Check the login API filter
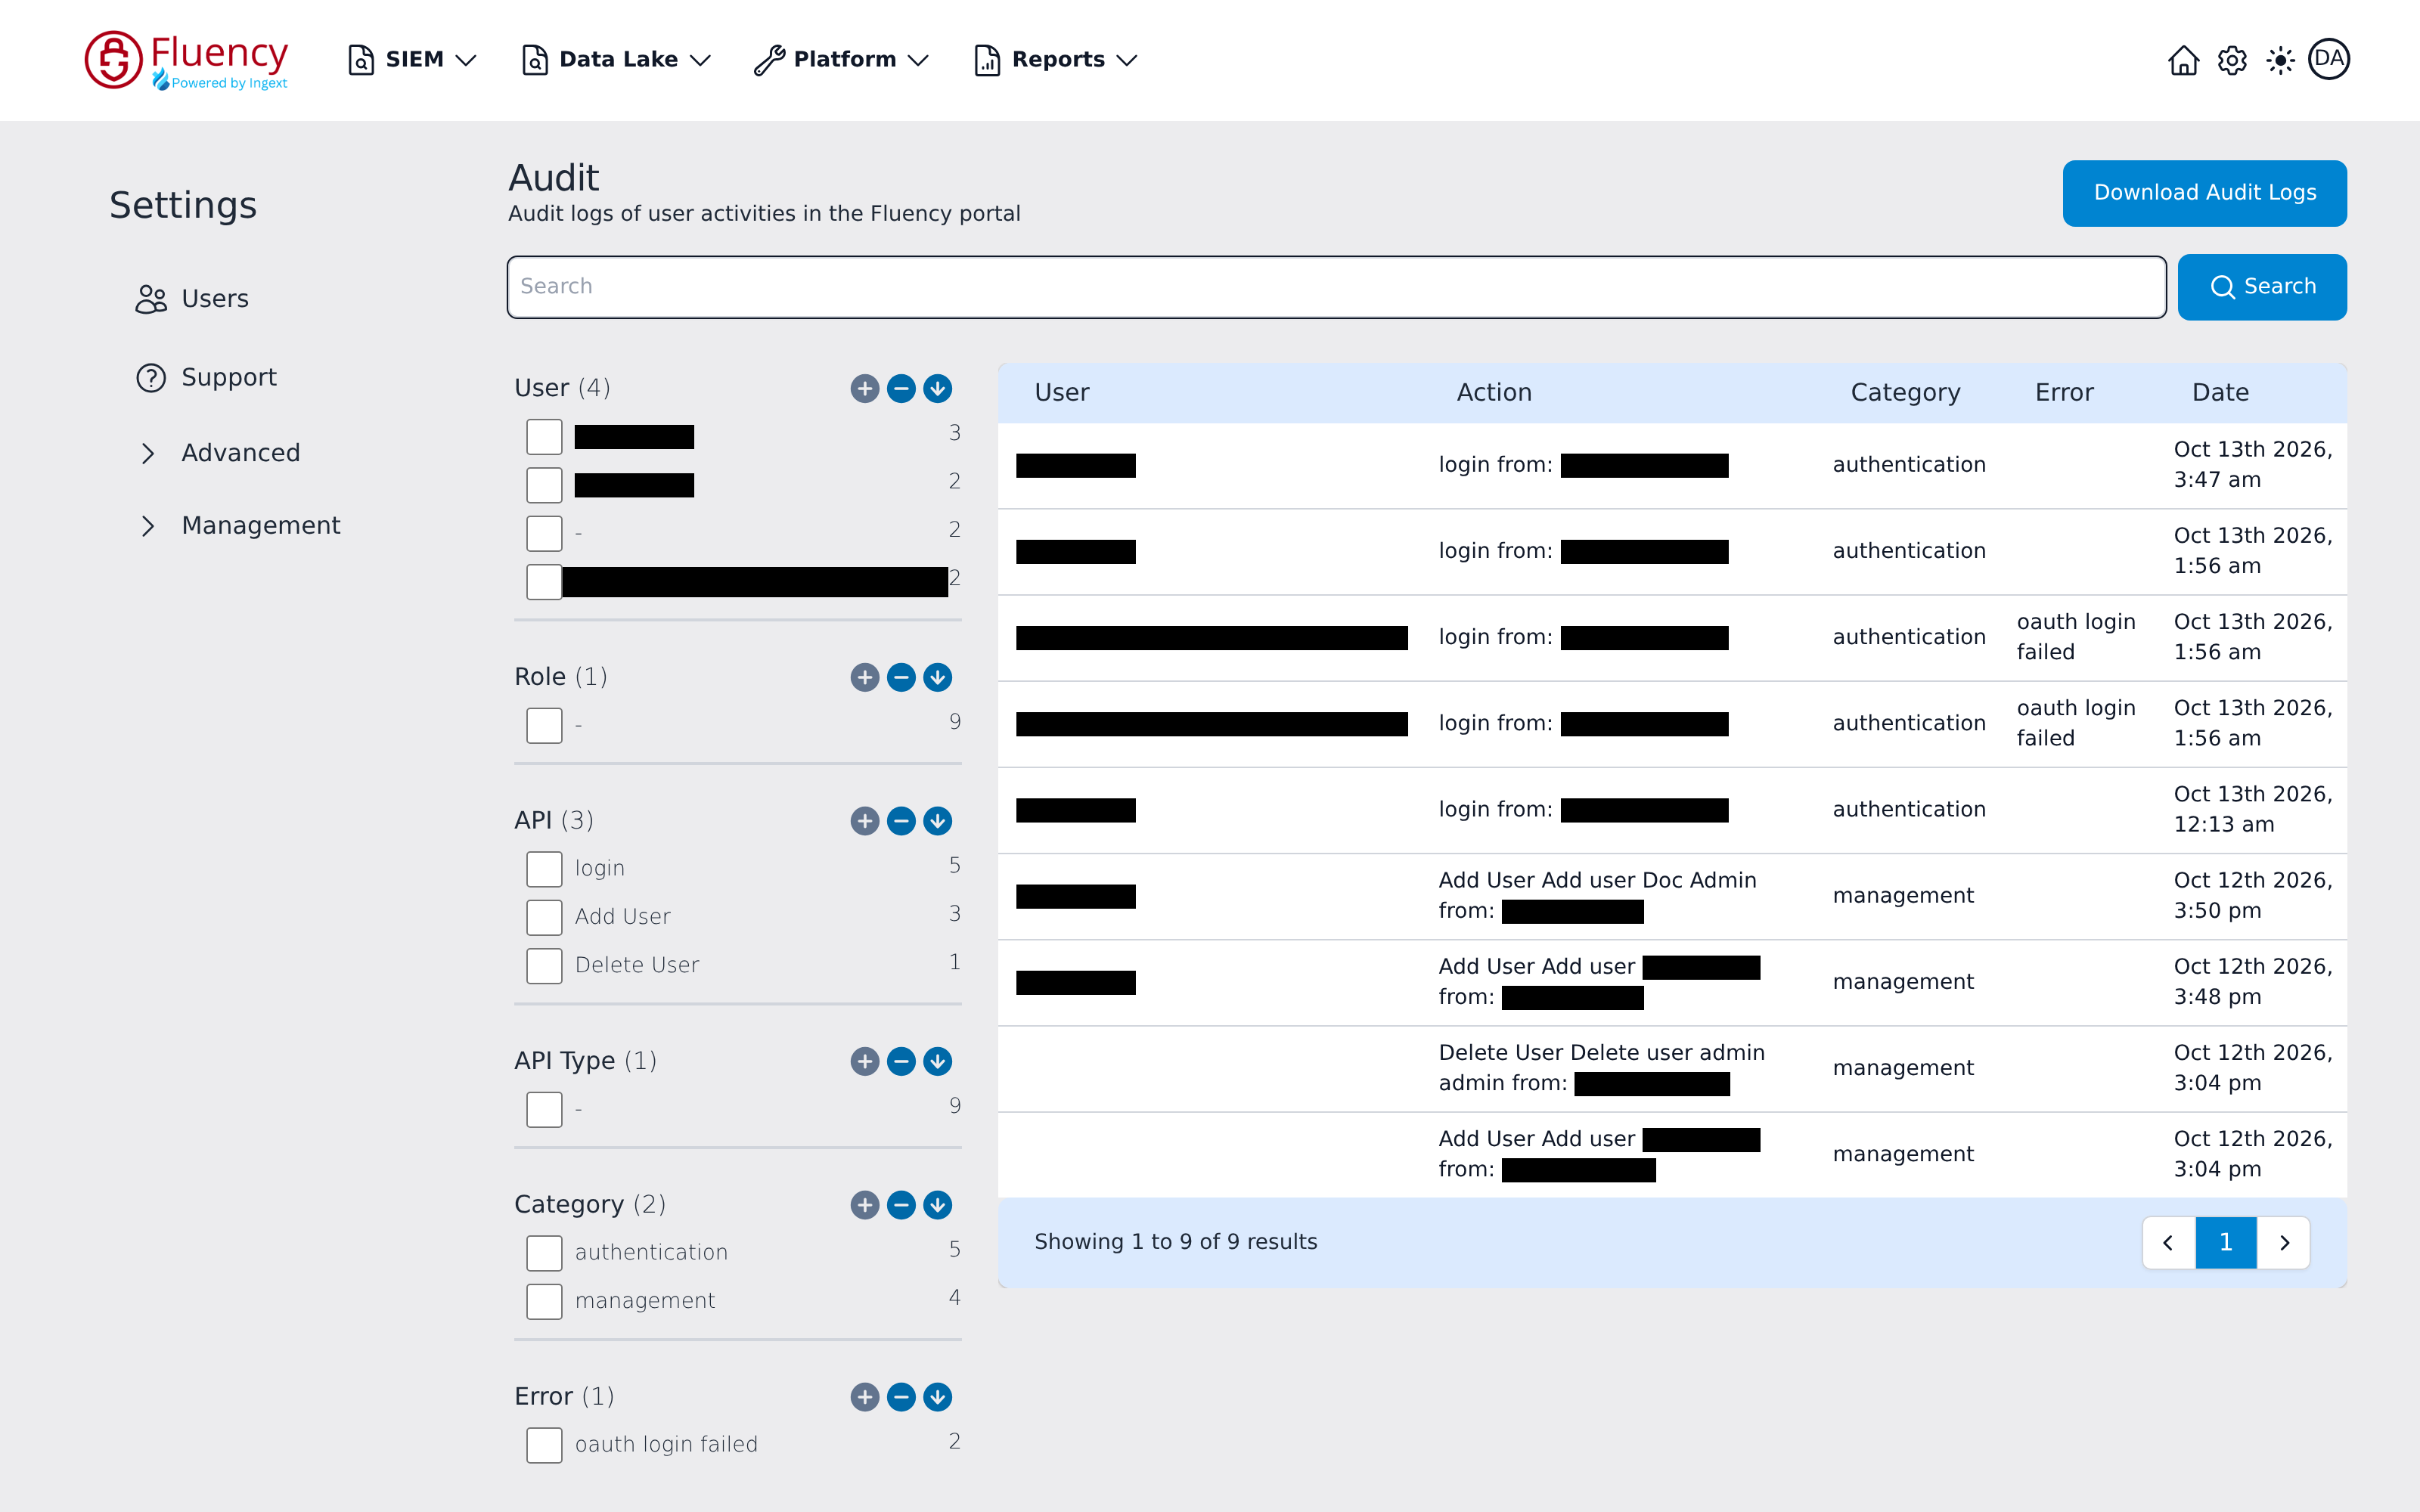Image resolution: width=2420 pixels, height=1512 pixels. coord(544,869)
